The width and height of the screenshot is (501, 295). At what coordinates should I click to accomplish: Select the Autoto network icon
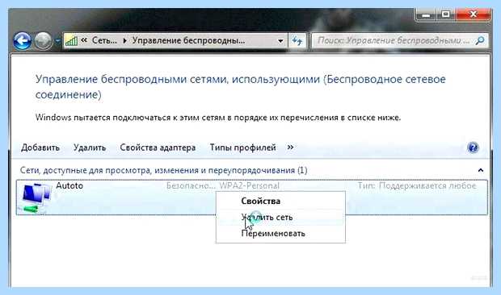(x=35, y=197)
